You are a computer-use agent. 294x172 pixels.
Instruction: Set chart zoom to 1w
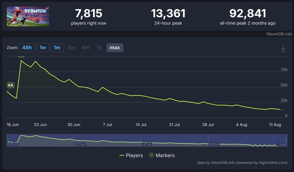(43, 48)
